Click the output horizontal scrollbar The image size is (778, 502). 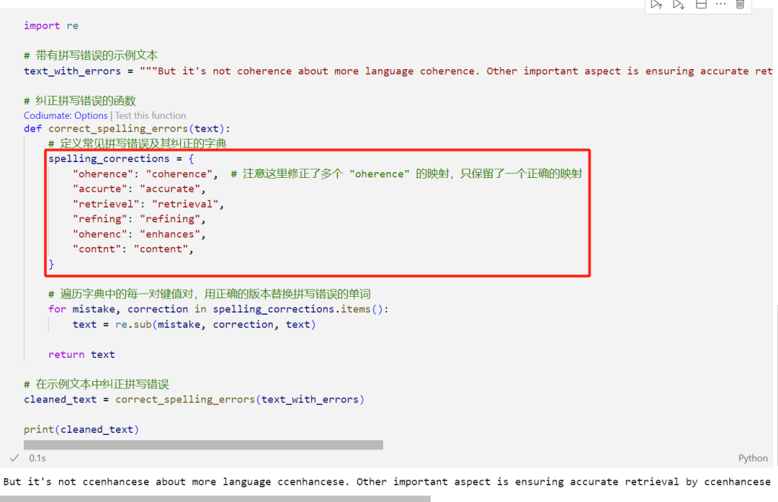(216, 498)
